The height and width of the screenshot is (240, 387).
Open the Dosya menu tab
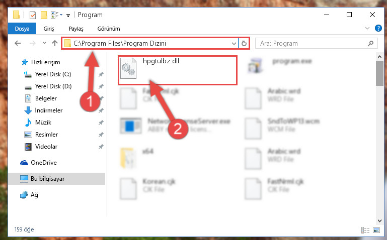[x=22, y=29]
